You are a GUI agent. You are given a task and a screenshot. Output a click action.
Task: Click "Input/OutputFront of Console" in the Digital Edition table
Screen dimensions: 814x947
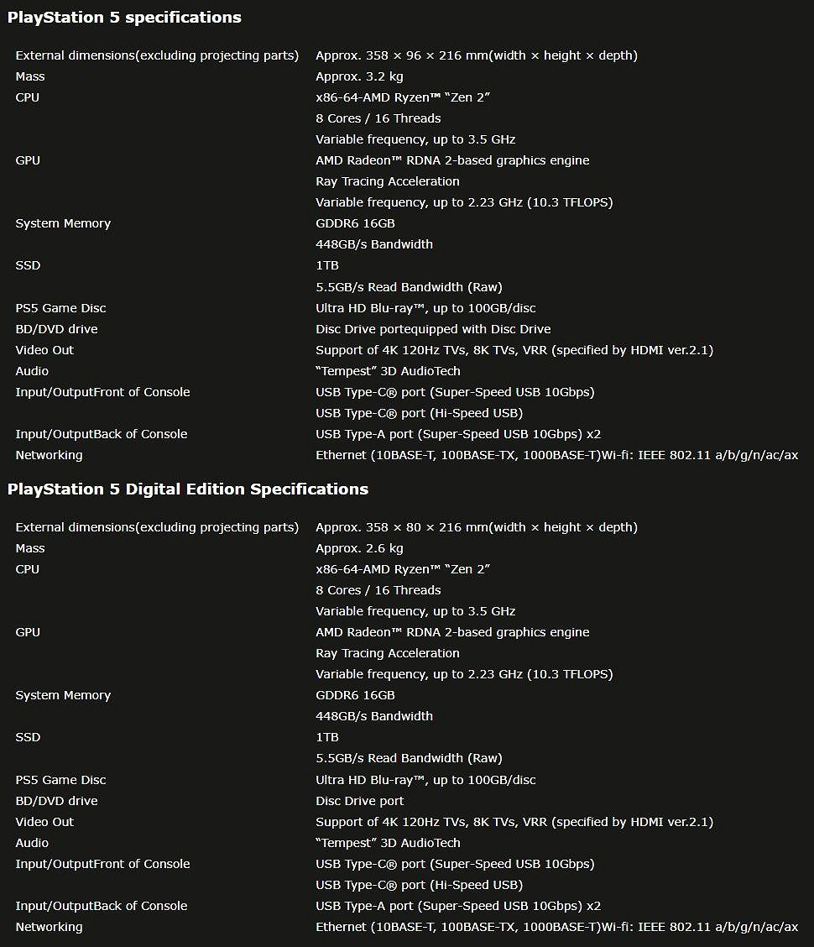click(x=102, y=864)
